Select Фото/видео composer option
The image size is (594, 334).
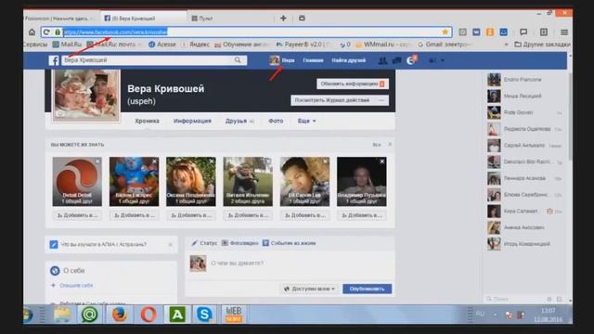[239, 243]
